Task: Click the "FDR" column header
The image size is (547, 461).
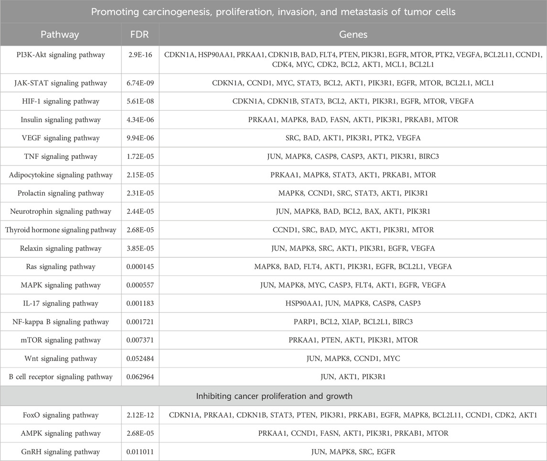Action: pos(139,34)
